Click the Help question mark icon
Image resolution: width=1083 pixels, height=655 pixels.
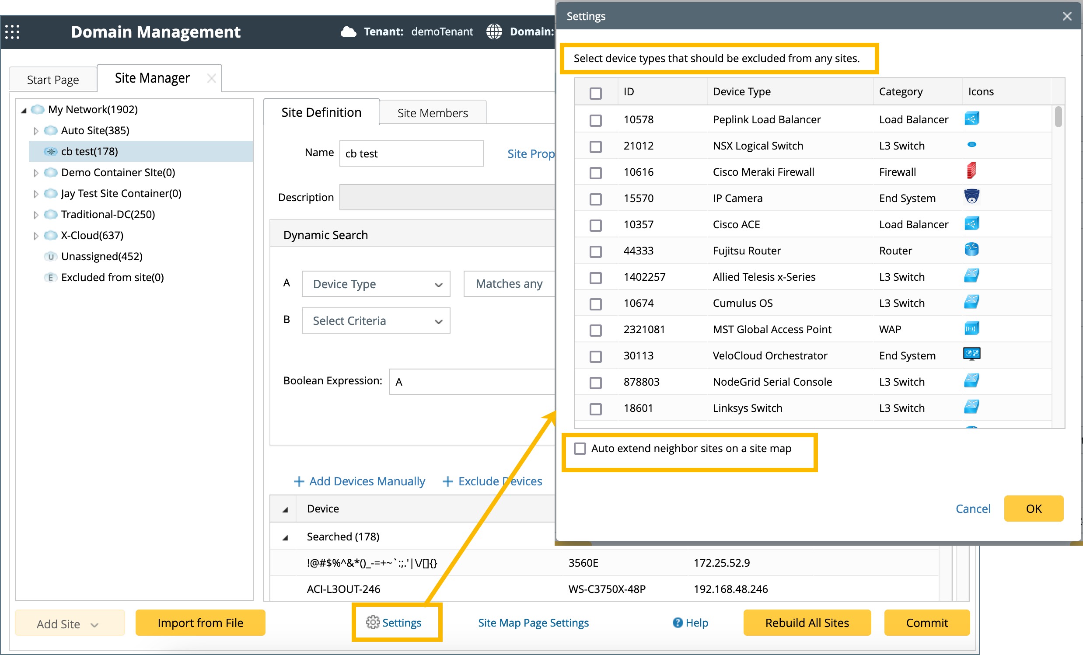pyautogui.click(x=678, y=623)
